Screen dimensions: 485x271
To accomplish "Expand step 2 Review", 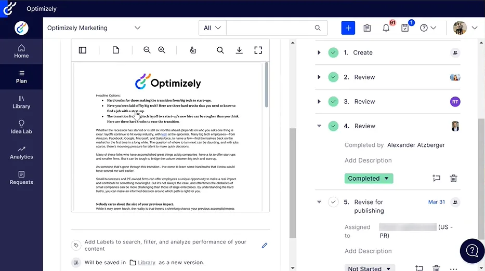I will point(319,77).
